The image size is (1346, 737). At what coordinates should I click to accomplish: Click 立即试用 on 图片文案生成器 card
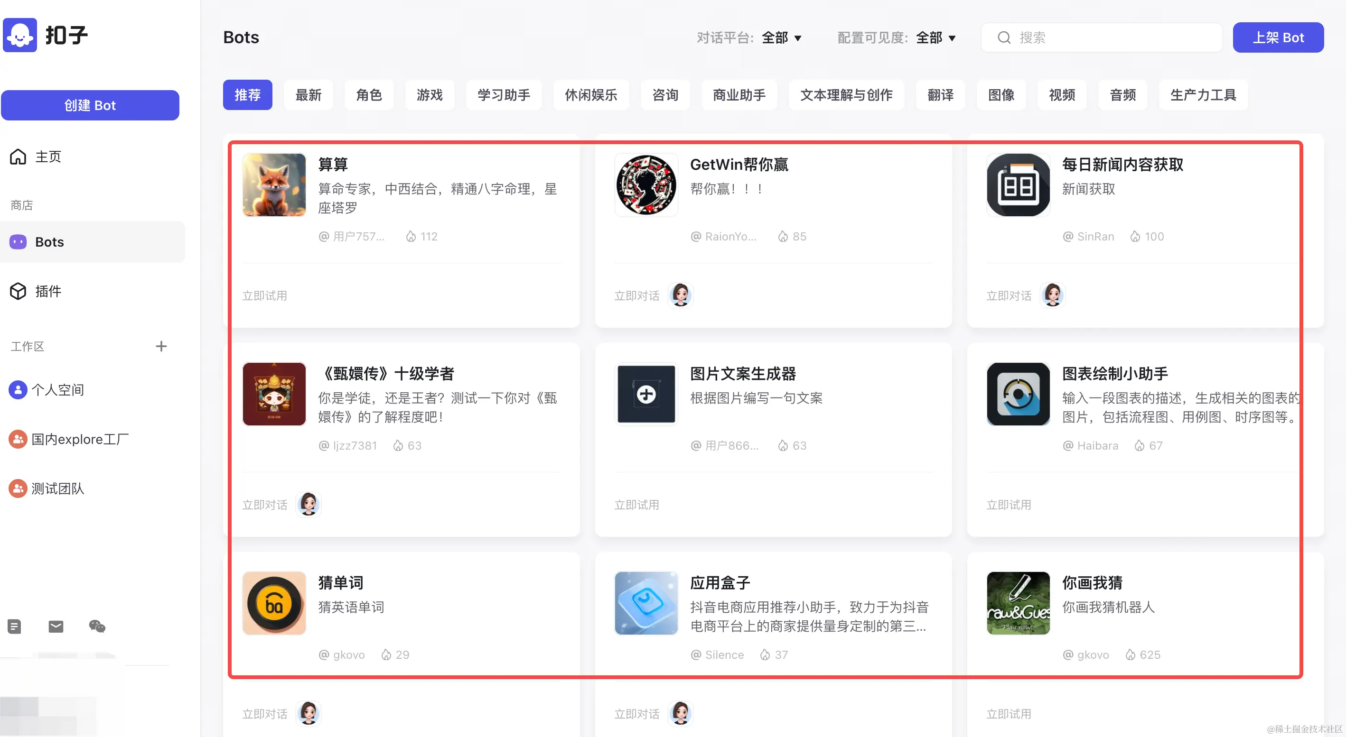(636, 505)
